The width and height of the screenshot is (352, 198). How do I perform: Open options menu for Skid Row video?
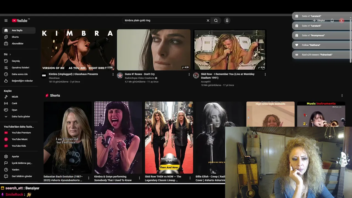tap(265, 74)
